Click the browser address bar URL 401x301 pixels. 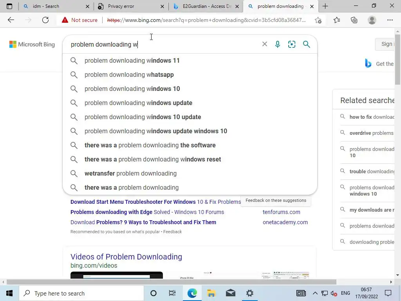point(206,20)
